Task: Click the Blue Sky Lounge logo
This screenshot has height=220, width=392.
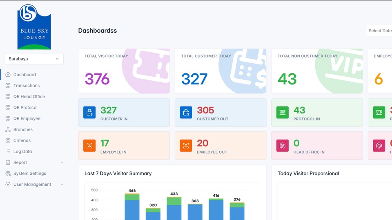Action: coord(34,27)
